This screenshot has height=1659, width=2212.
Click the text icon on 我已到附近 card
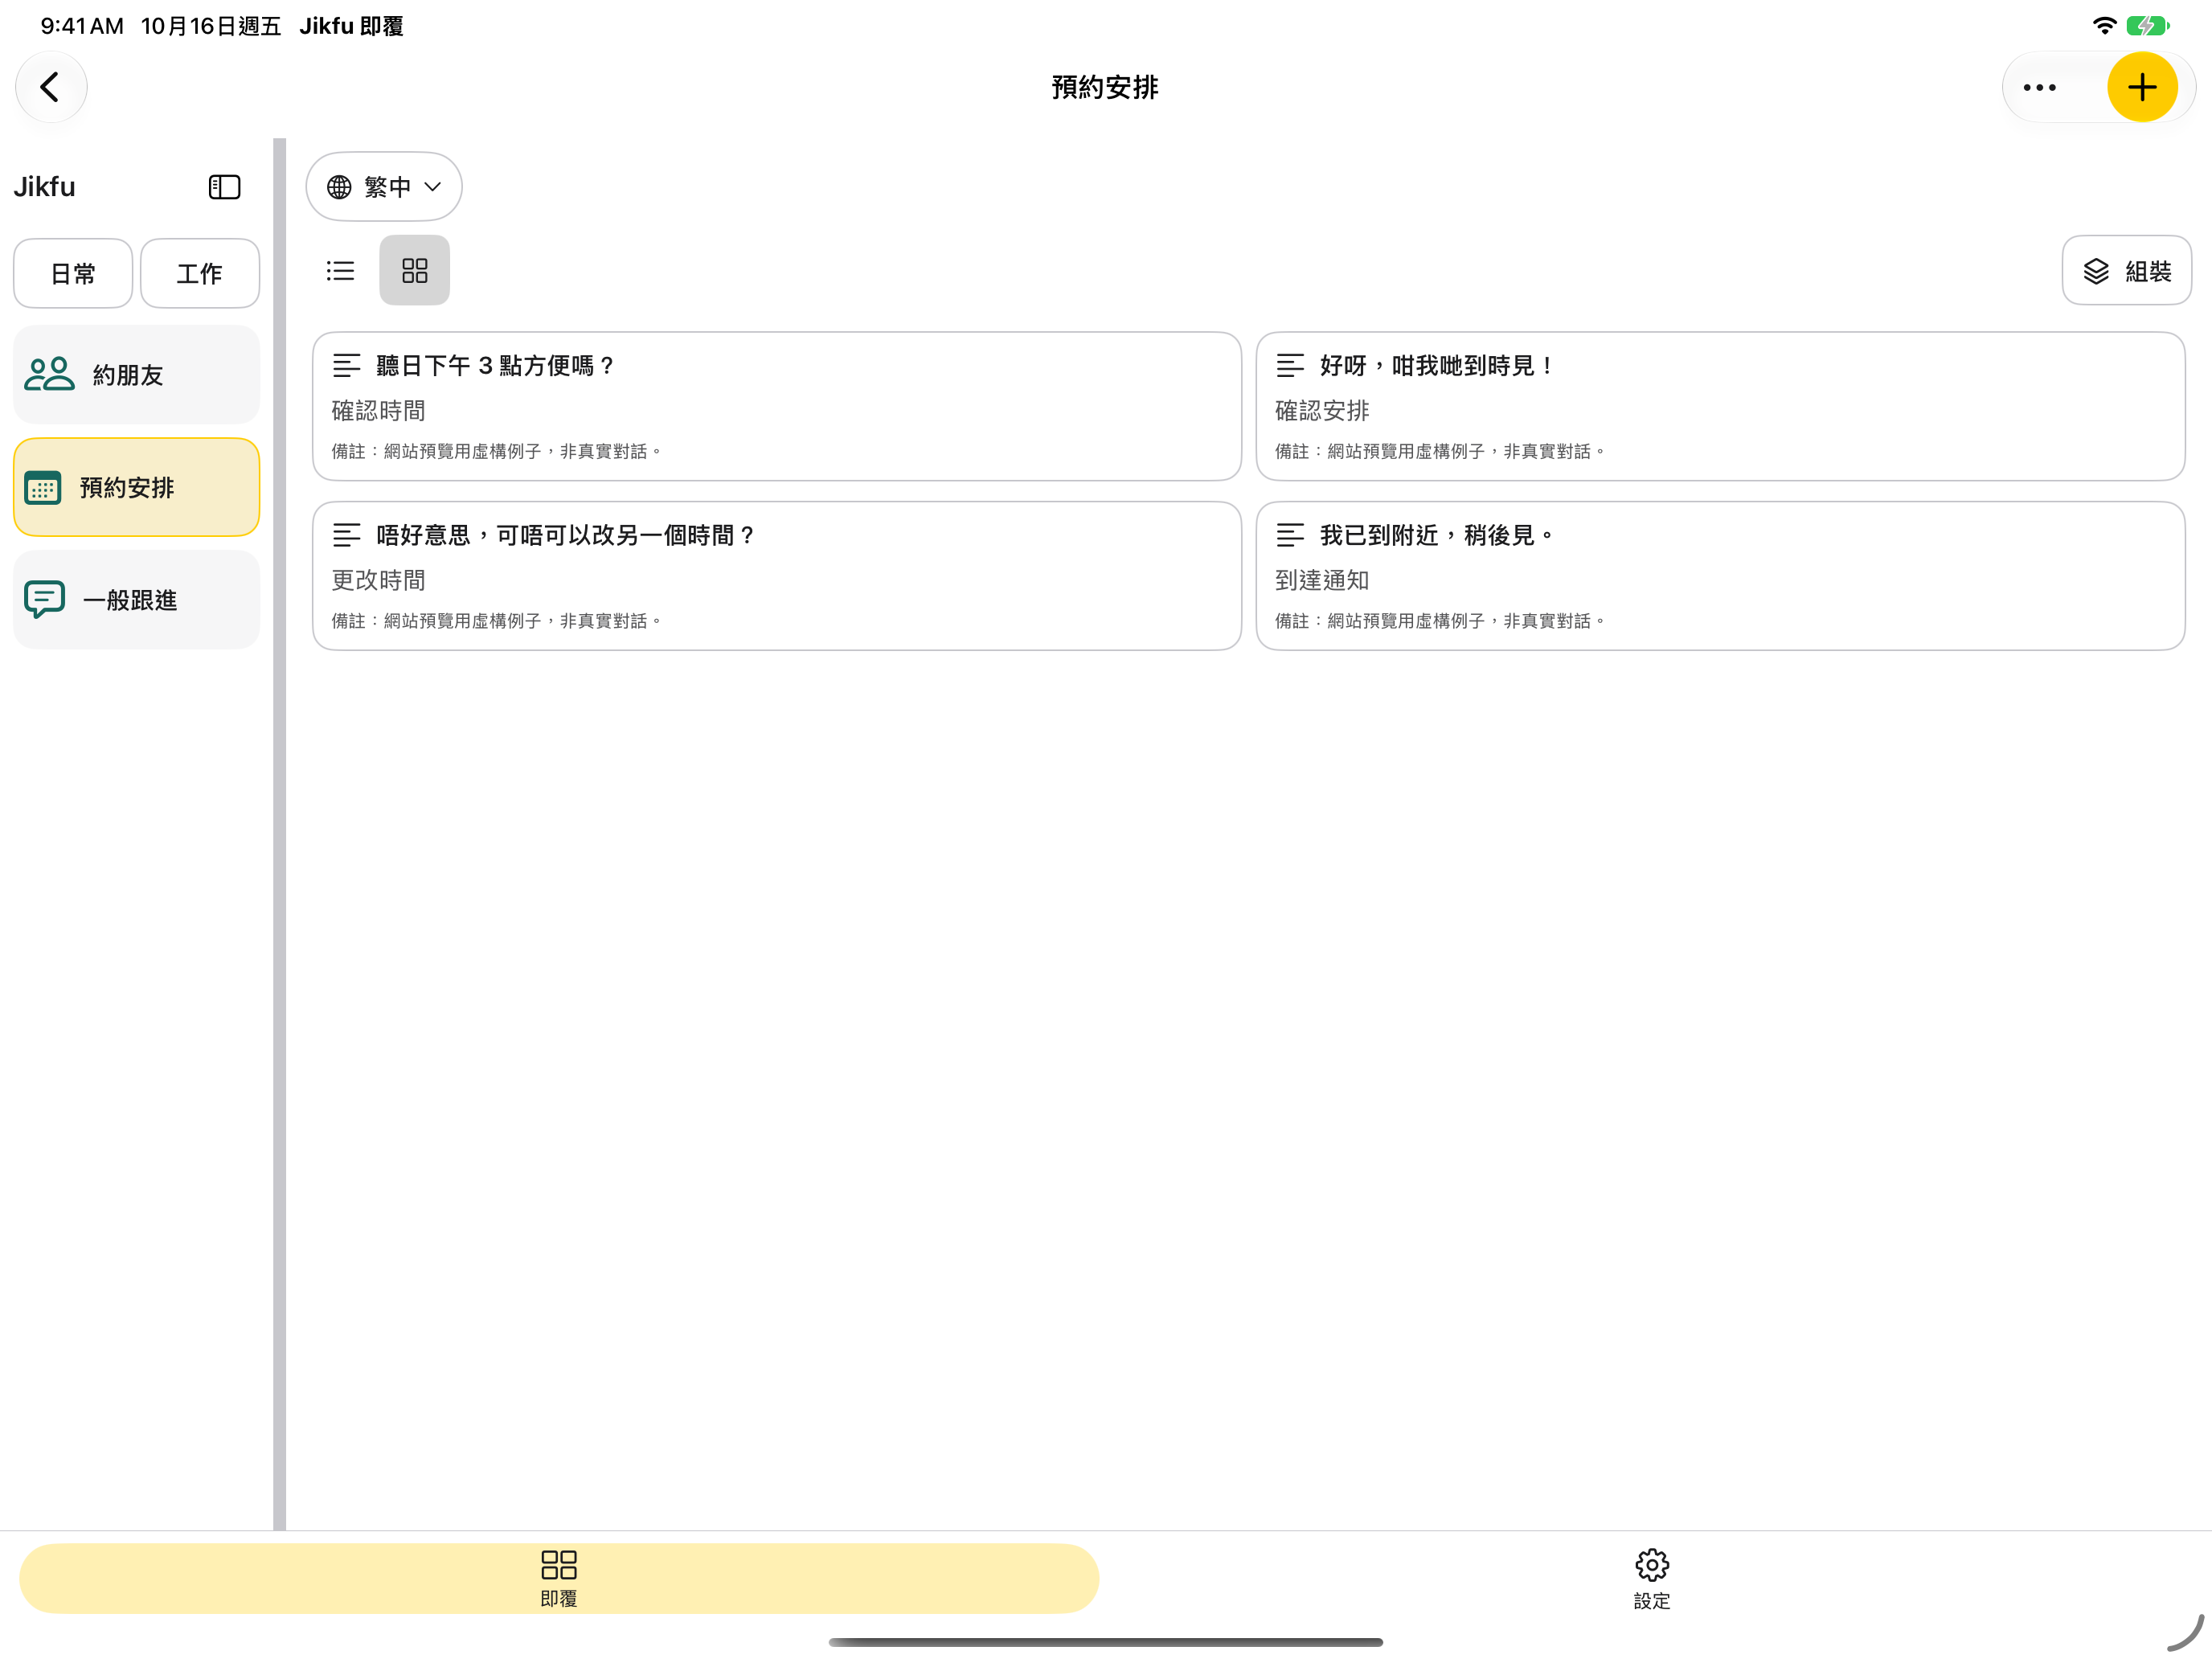[1290, 535]
